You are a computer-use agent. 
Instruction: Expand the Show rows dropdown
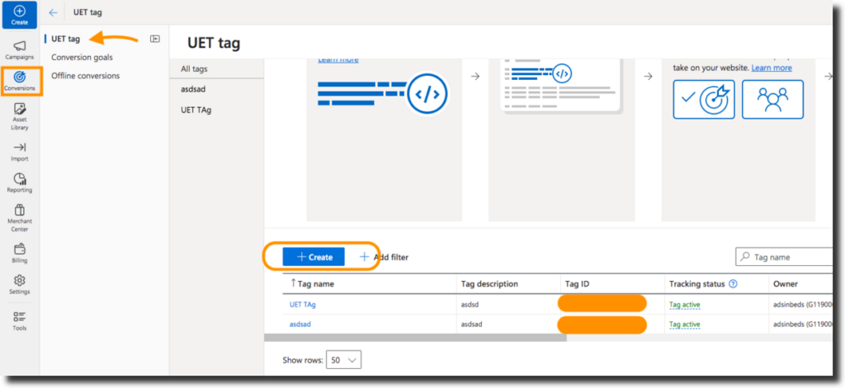344,360
